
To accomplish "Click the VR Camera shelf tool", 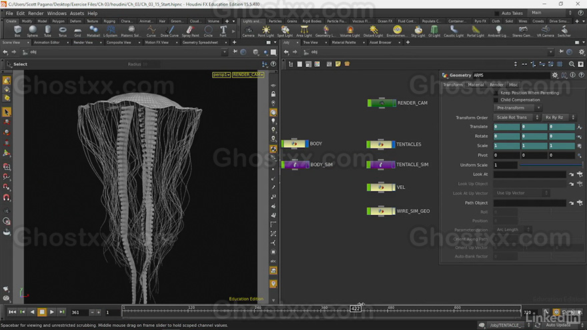I will click(546, 31).
